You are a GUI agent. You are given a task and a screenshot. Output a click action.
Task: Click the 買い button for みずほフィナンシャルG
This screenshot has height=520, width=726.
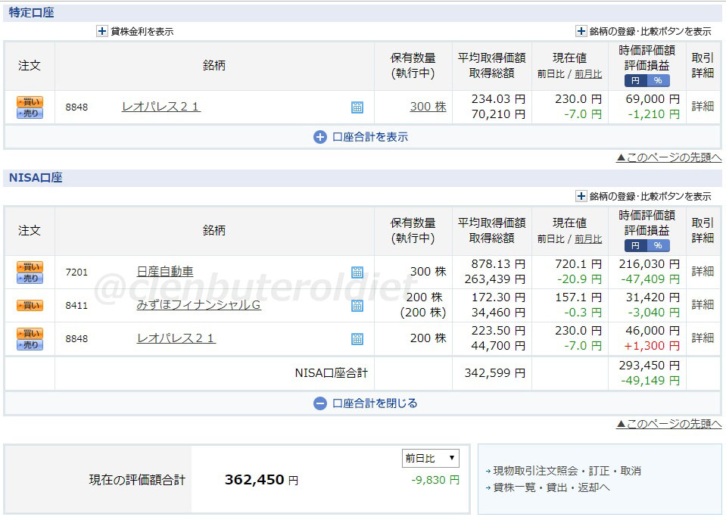[30, 306]
